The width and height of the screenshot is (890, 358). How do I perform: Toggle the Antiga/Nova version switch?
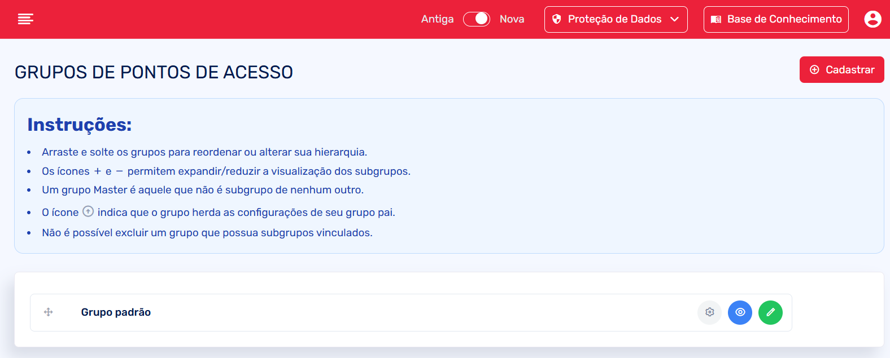click(477, 19)
